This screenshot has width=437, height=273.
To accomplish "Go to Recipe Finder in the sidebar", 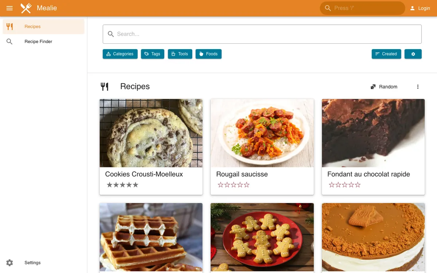I will [x=44, y=41].
